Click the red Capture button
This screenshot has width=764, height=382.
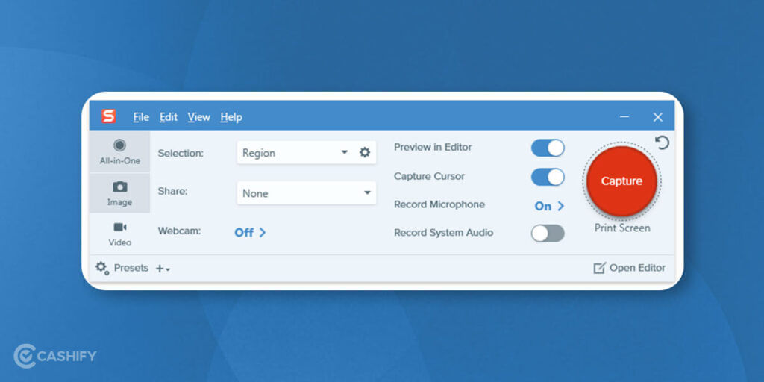[x=621, y=181]
